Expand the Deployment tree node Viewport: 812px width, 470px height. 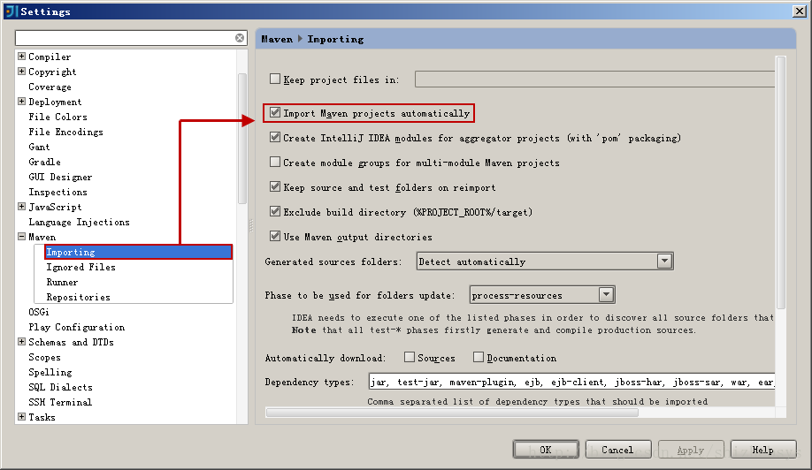[x=21, y=101]
